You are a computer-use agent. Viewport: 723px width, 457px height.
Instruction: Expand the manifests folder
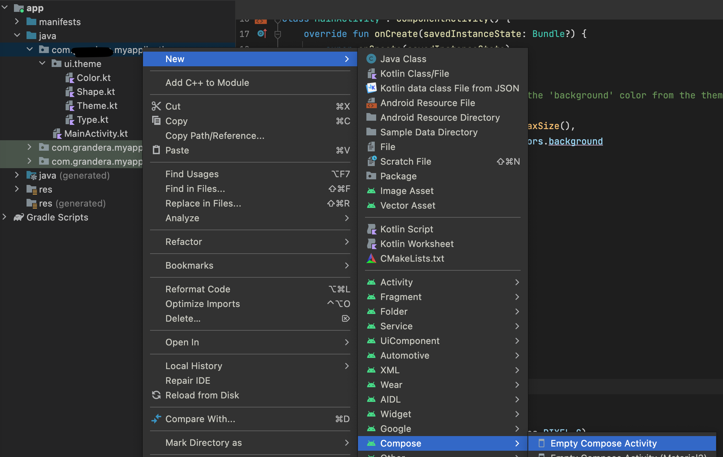pyautogui.click(x=17, y=22)
